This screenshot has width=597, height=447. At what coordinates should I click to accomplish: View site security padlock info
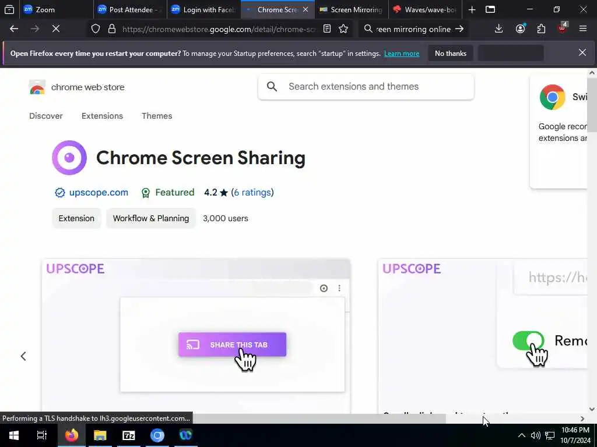tap(111, 29)
